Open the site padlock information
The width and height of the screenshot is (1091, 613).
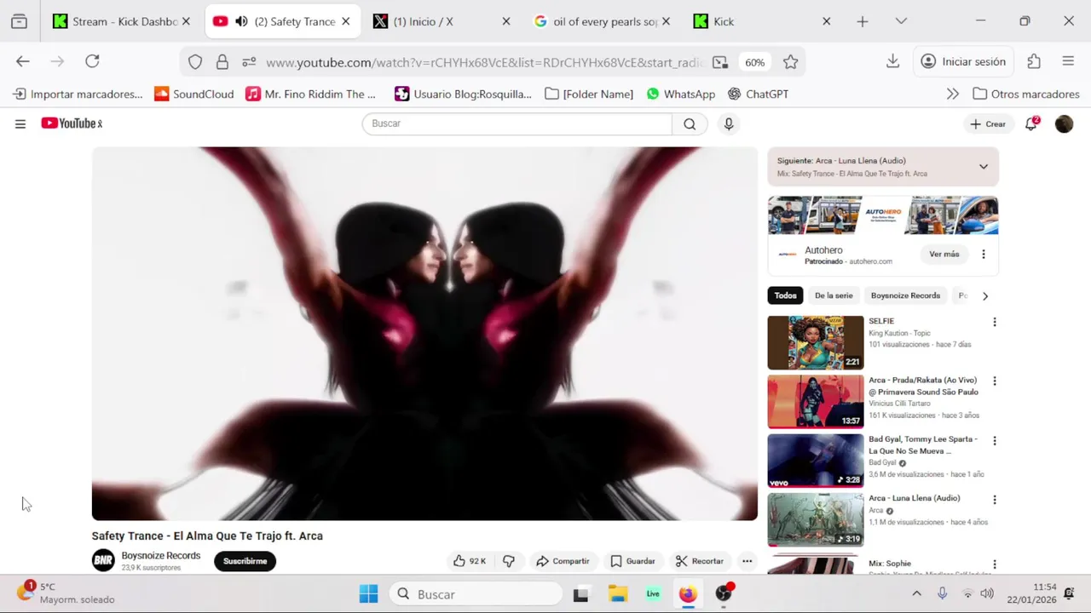(x=222, y=62)
